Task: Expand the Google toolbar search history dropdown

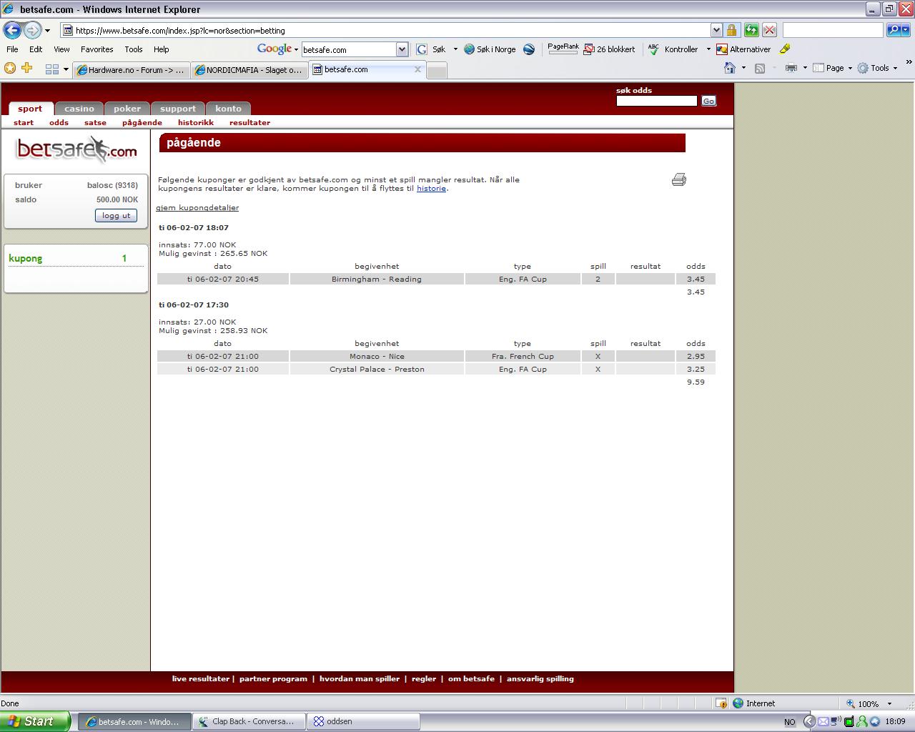Action: [x=402, y=49]
